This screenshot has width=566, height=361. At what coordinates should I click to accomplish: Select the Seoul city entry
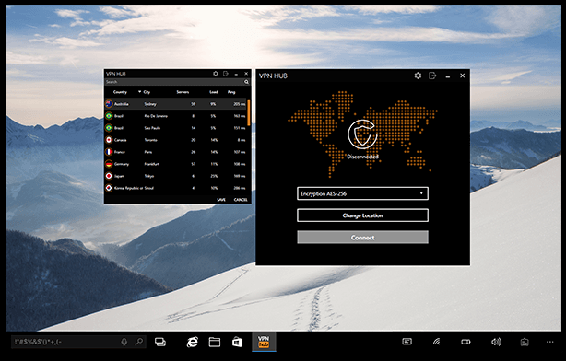coord(149,188)
